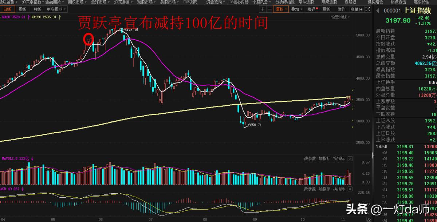Open L2核心内参 menu item
The height and width of the screenshot is (222, 437).
[239, 2]
